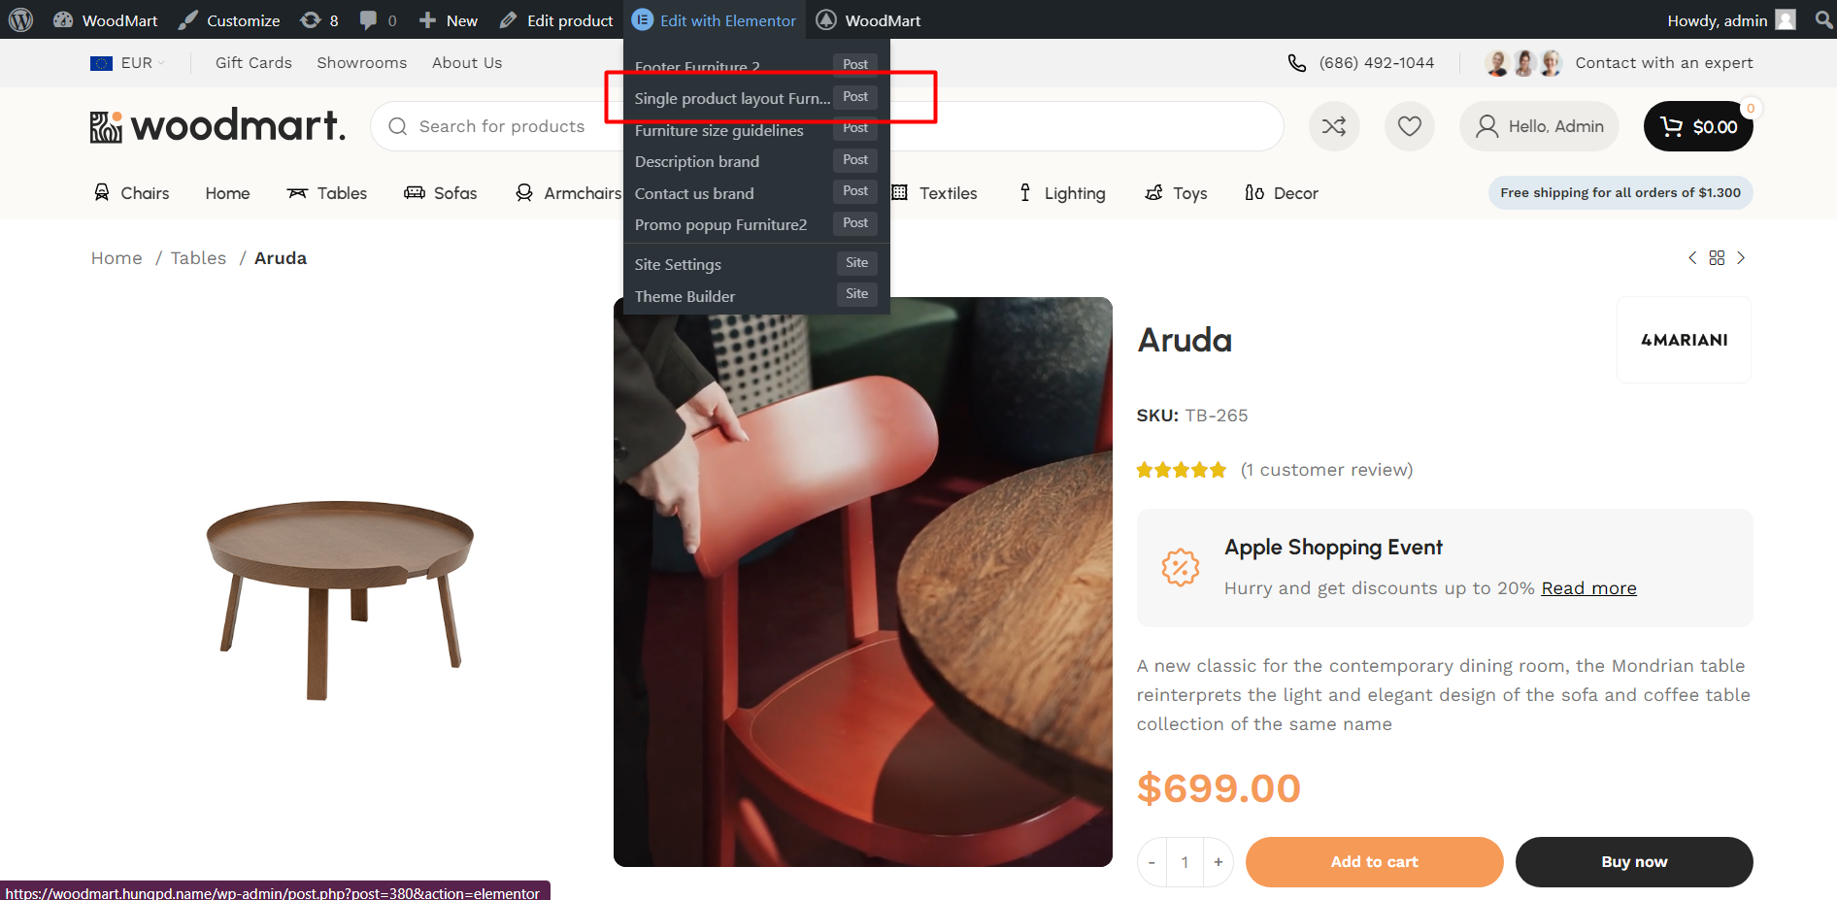This screenshot has width=1837, height=900.
Task: Go to previous product arrow
Action: [x=1692, y=257]
